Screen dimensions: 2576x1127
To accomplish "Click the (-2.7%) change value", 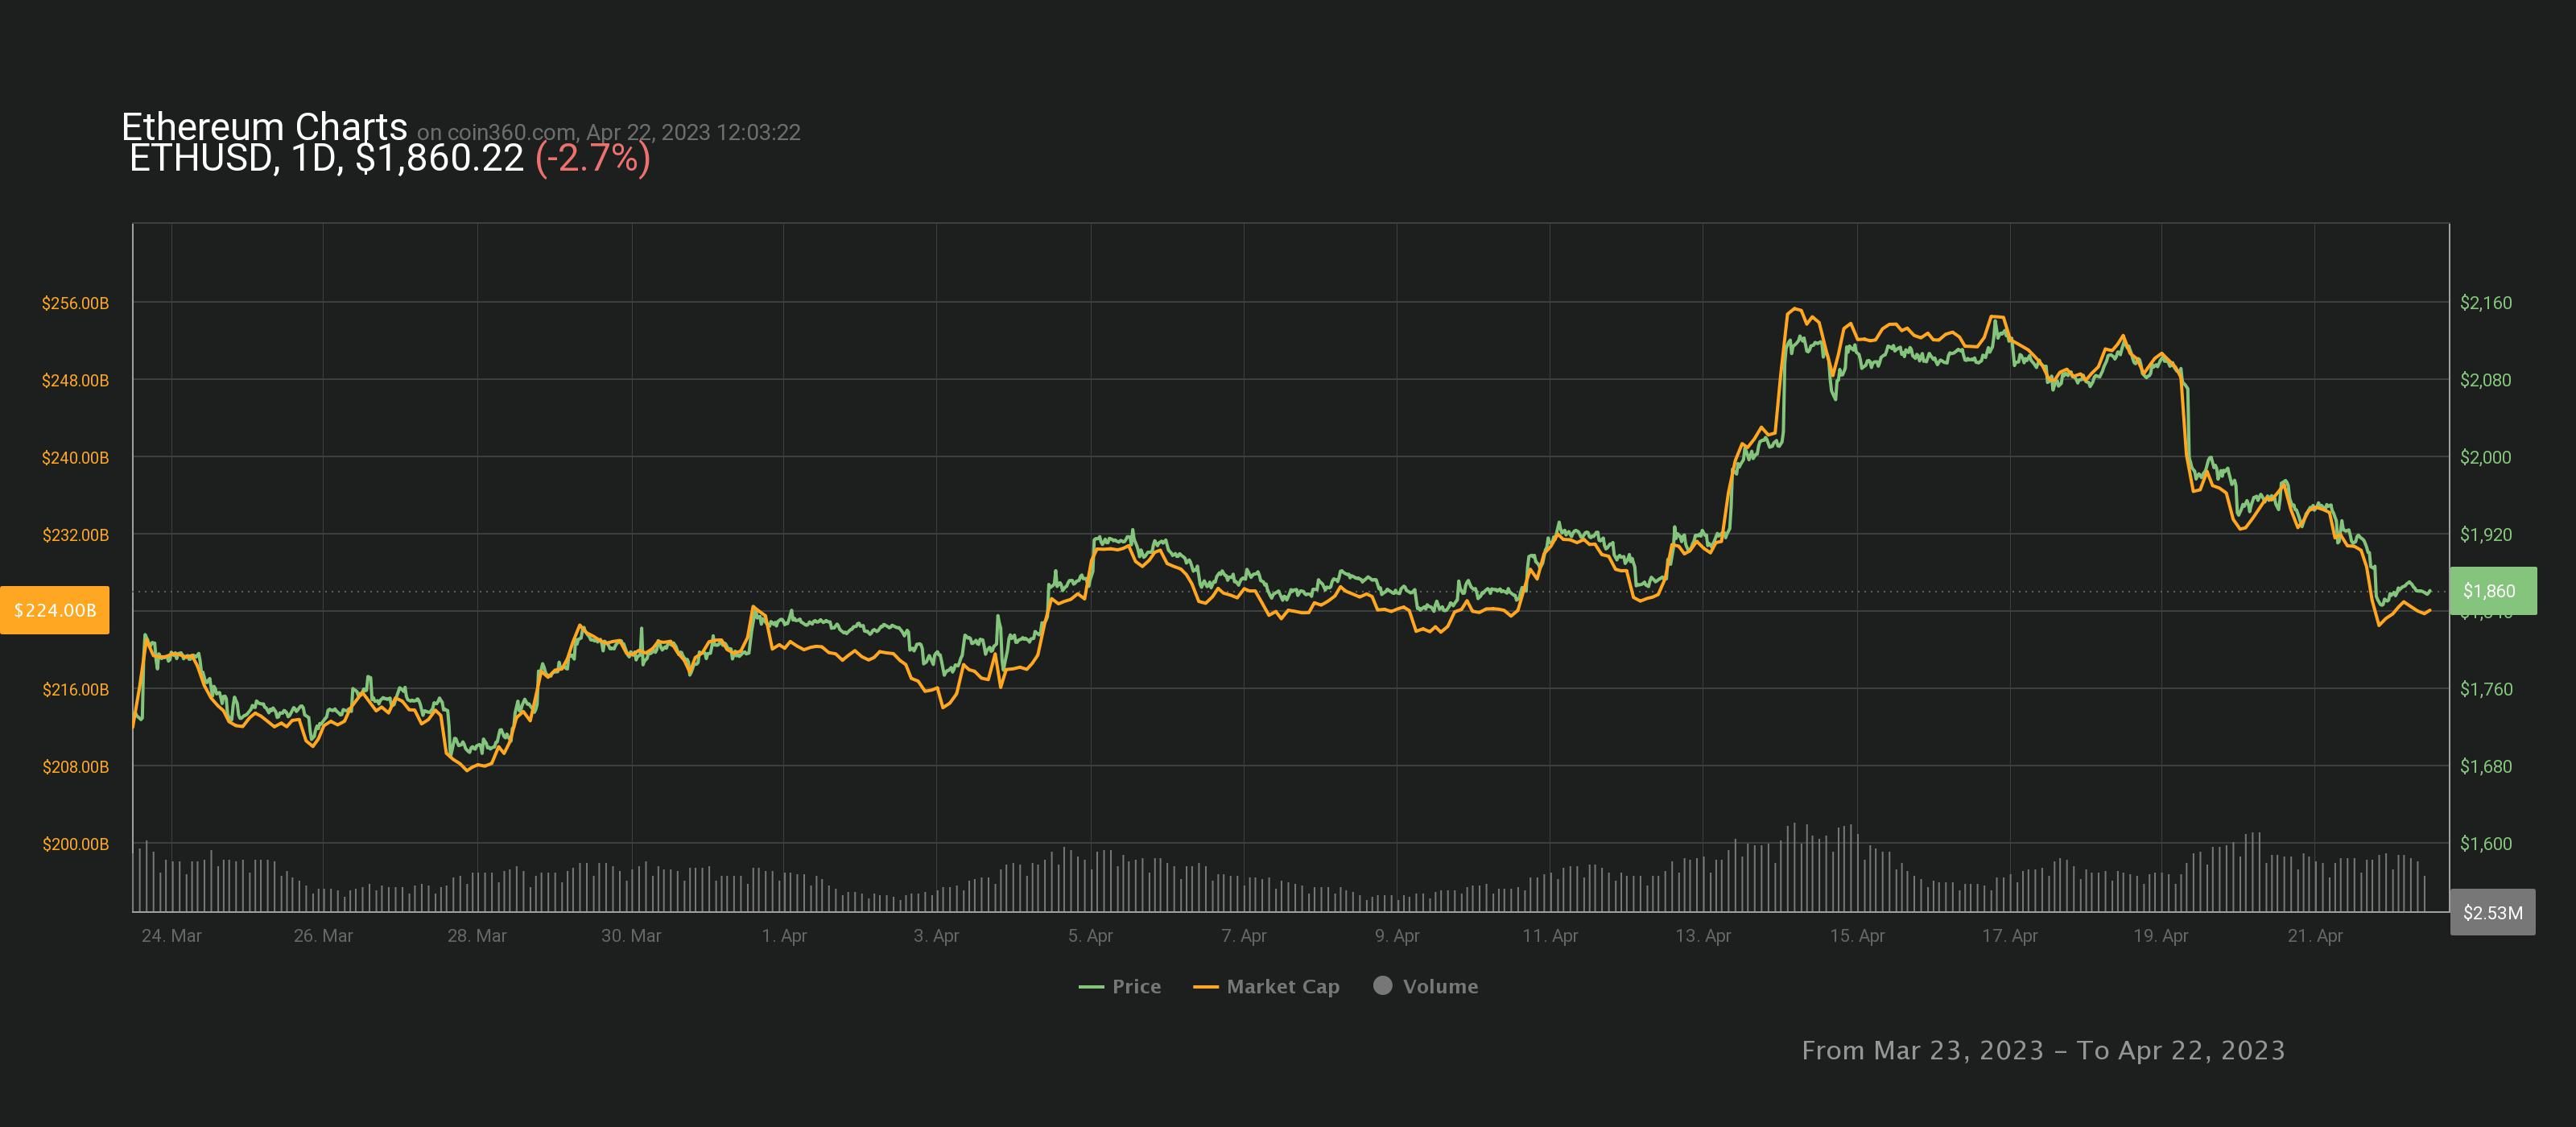I will [x=593, y=158].
